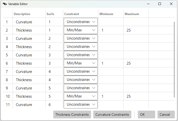Open constraint dropdown for row 1 Curvature
Viewport: 178px width, 121px height.
(81, 22)
